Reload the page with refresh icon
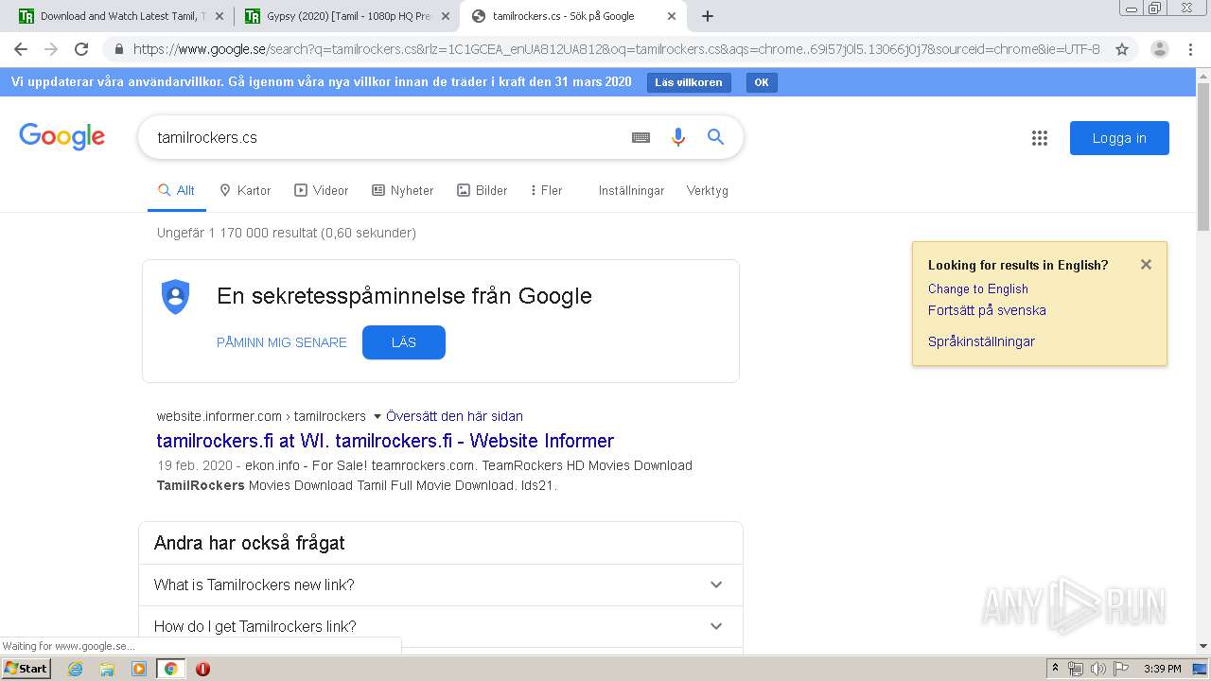The height and width of the screenshot is (681, 1211). 81,49
